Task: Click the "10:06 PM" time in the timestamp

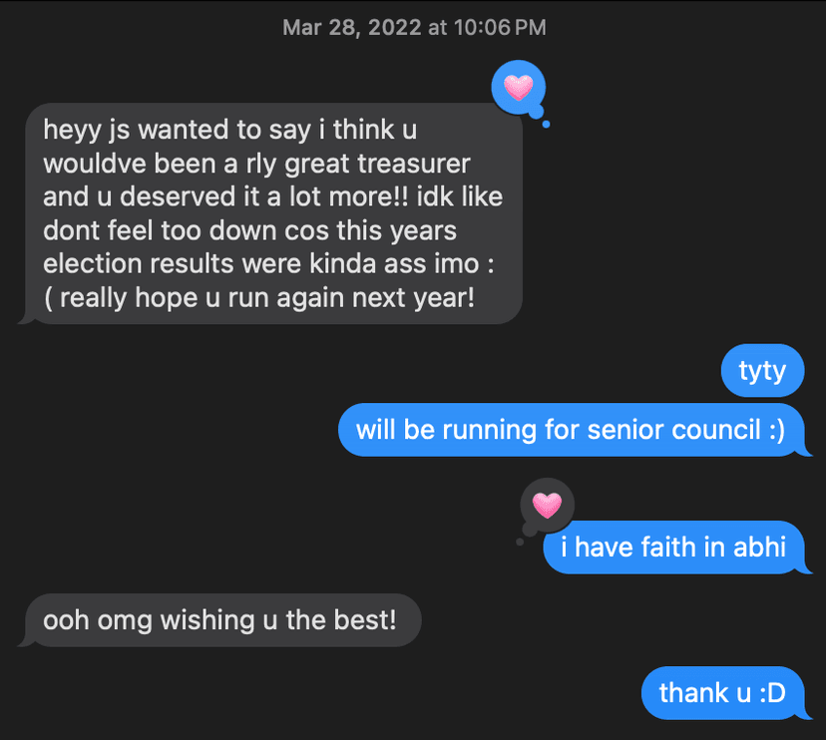Action: point(499,28)
